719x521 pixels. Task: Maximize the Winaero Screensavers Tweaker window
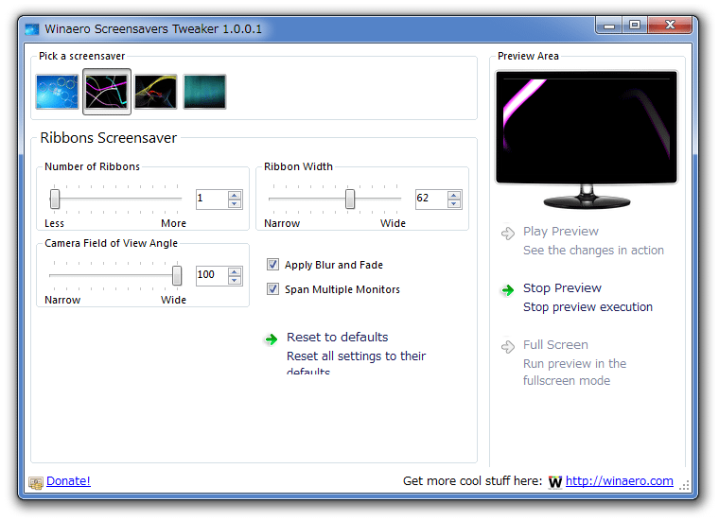pyautogui.click(x=635, y=26)
